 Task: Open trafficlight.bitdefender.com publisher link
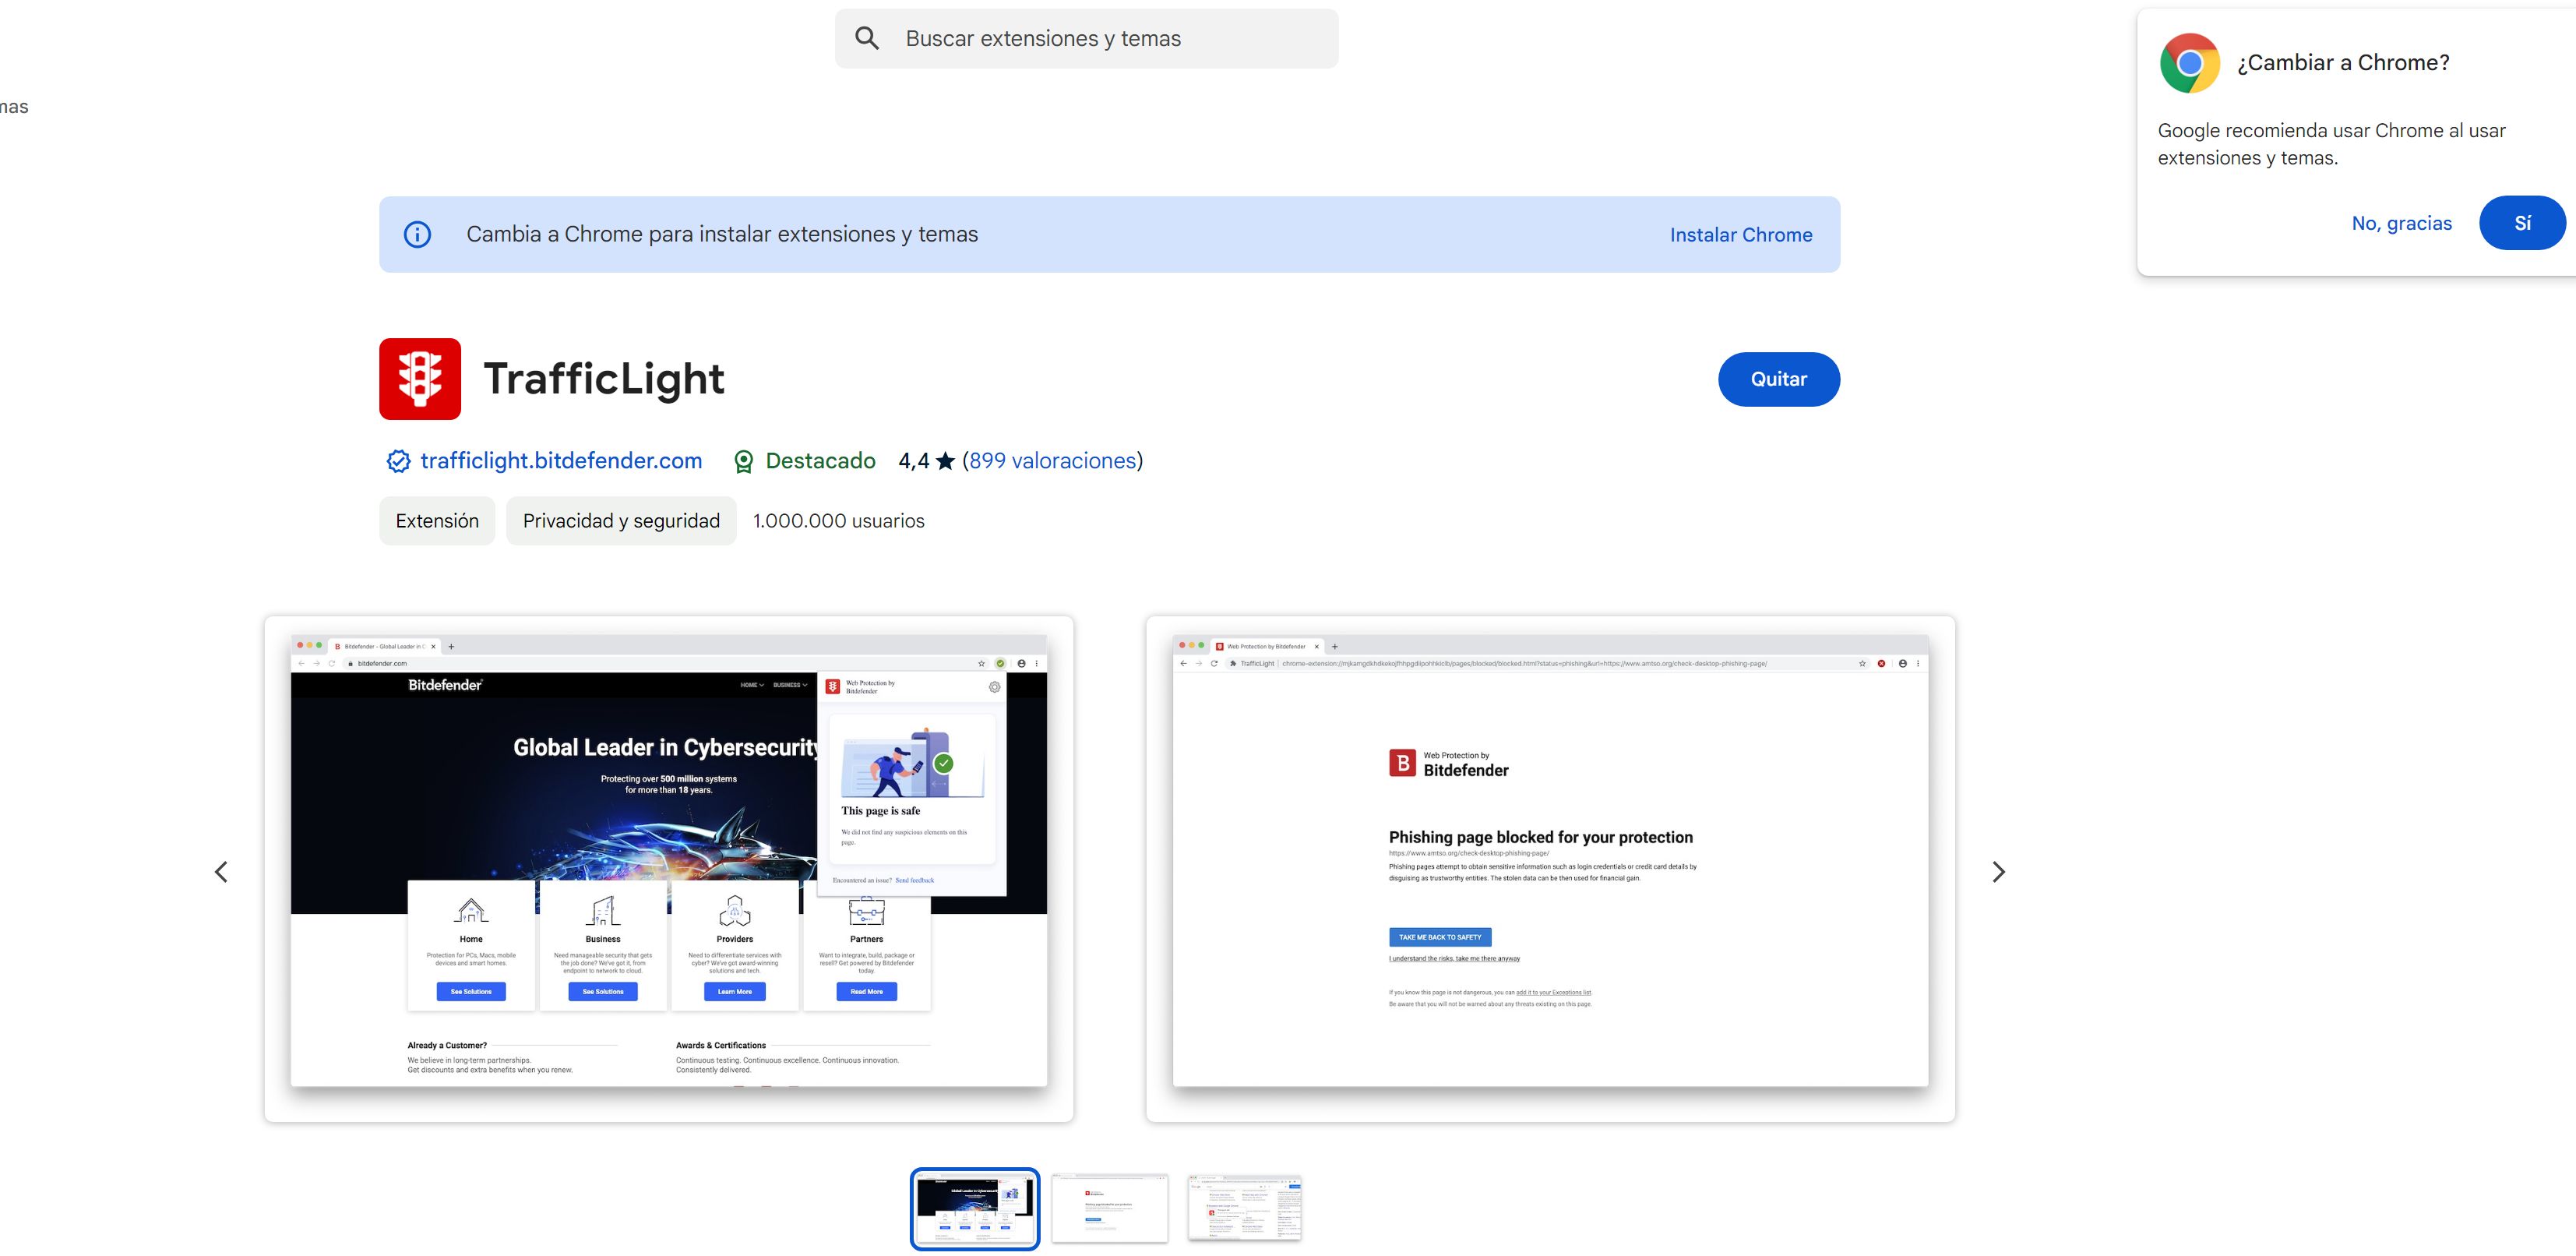tap(561, 461)
